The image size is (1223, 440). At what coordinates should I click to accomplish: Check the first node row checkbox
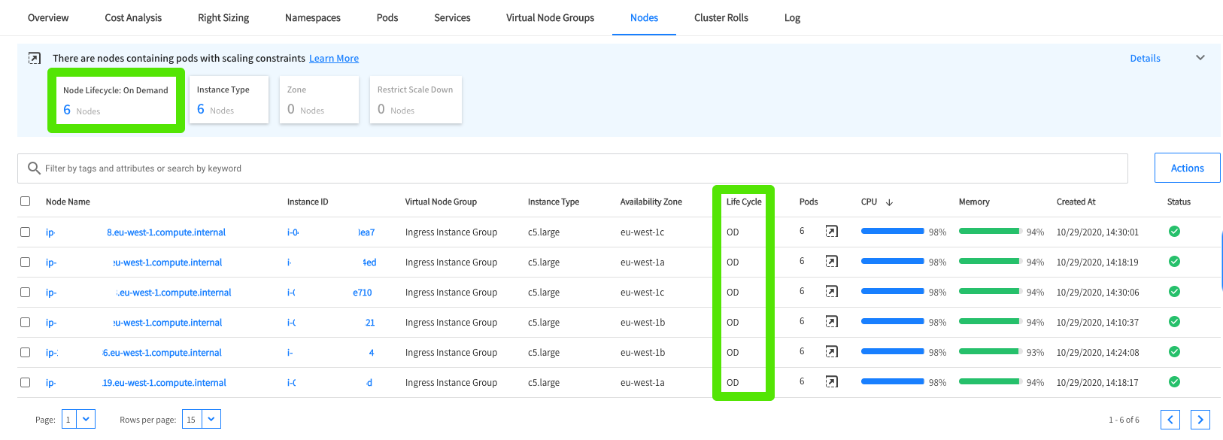pos(26,232)
